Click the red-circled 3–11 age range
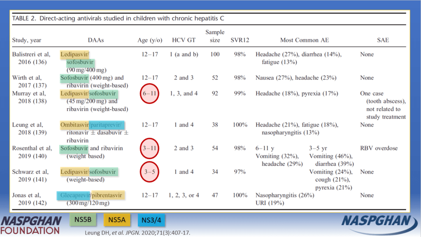Screen dimensions: 421x237 (150, 148)
